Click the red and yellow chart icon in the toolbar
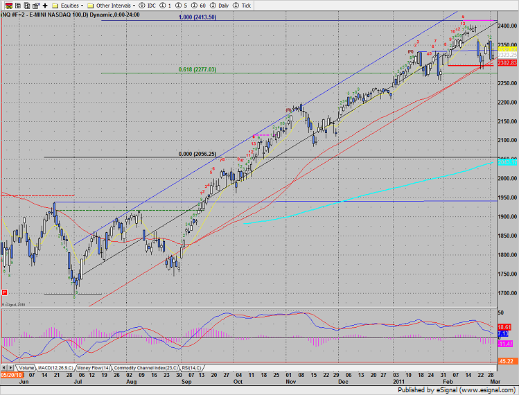Screen dimensions: 519x395 pyautogui.click(x=9, y=6)
